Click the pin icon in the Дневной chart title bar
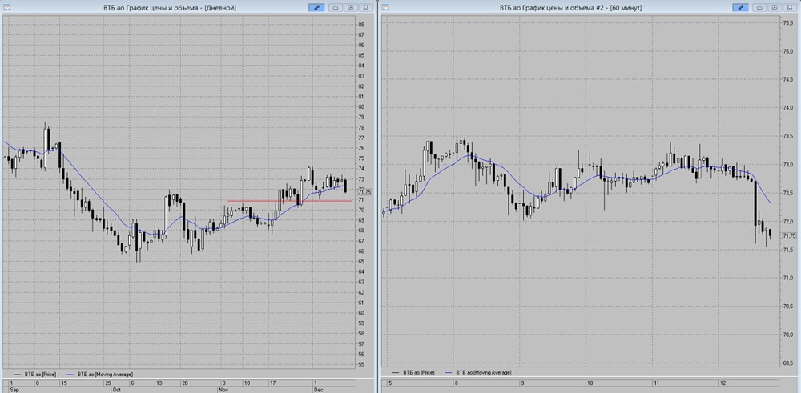The width and height of the screenshot is (801, 393). (x=316, y=8)
